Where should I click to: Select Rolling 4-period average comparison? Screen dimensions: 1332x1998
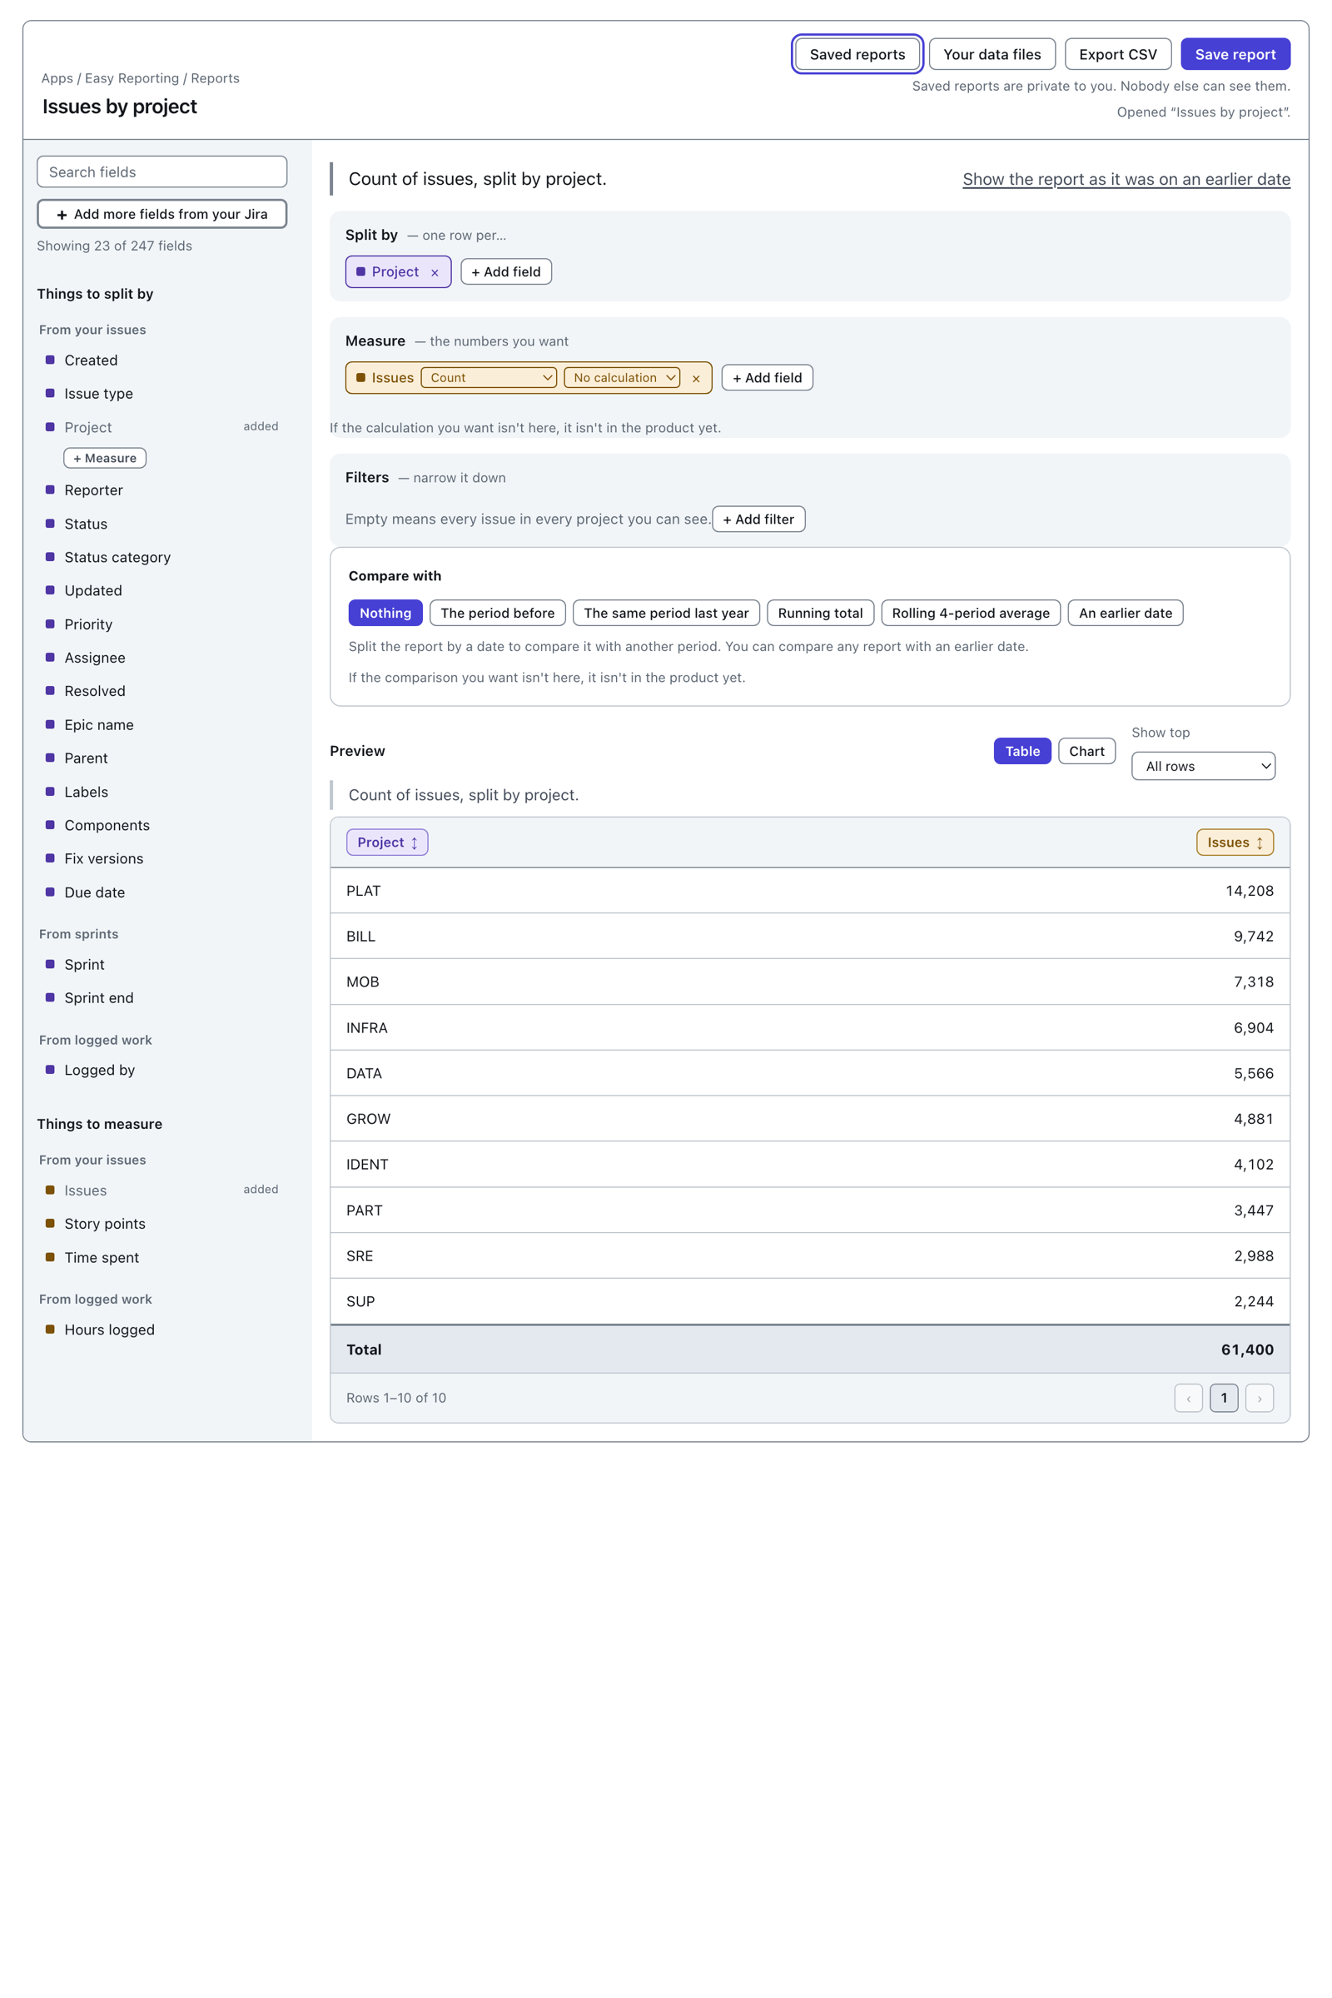coord(970,614)
